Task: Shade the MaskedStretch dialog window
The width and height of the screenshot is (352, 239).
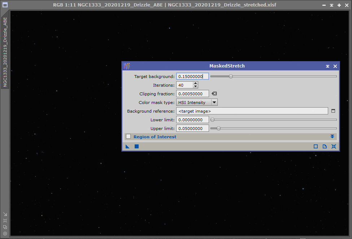Action: [327, 66]
